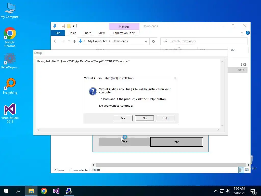Open the DataWagon desktop shortcut

[10, 61]
